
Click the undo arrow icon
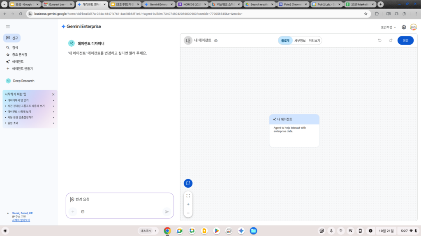[379, 41]
